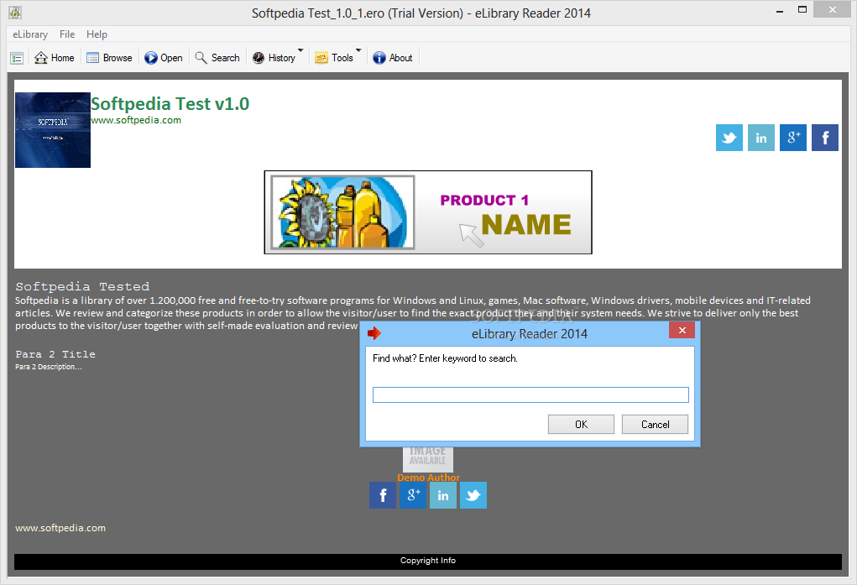The width and height of the screenshot is (857, 585).
Task: Click the Softpedia Test v1.0 title
Action: (x=170, y=104)
